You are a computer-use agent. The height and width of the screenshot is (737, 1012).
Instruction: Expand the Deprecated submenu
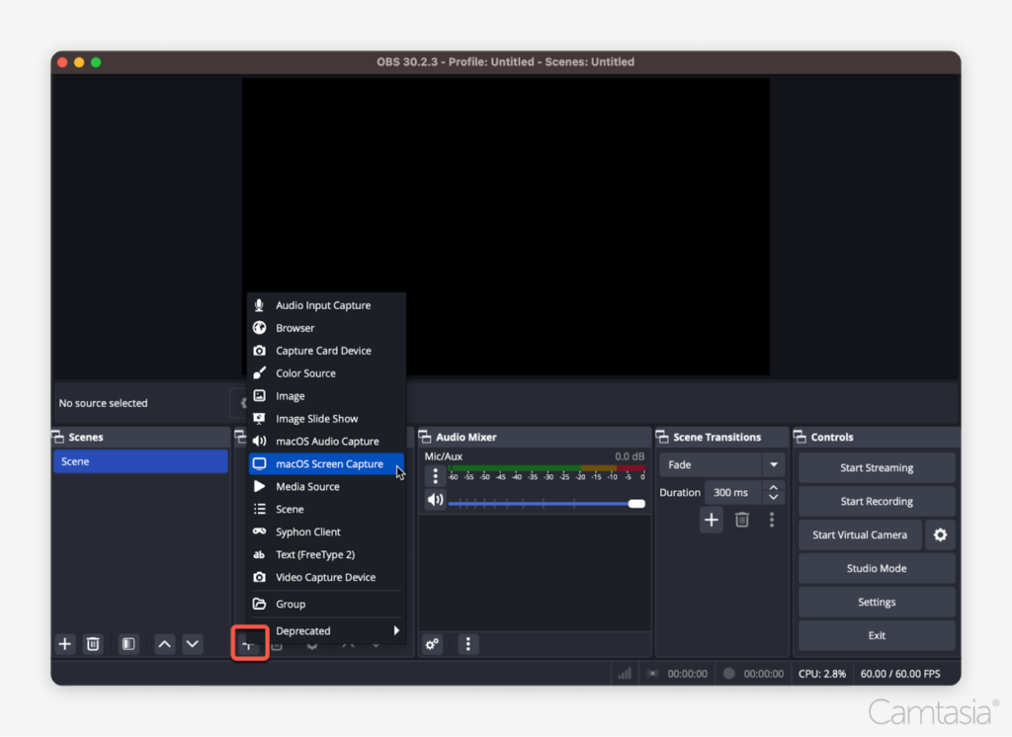point(326,630)
